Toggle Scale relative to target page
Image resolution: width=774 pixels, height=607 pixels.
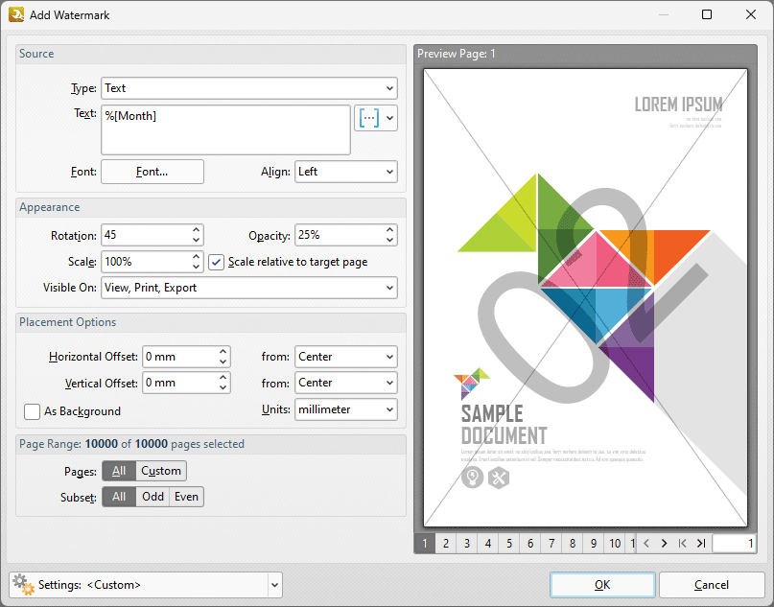point(216,262)
